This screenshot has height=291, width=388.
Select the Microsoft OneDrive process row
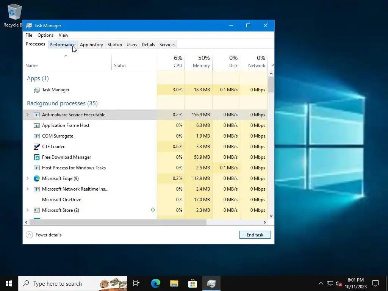[x=145, y=200]
